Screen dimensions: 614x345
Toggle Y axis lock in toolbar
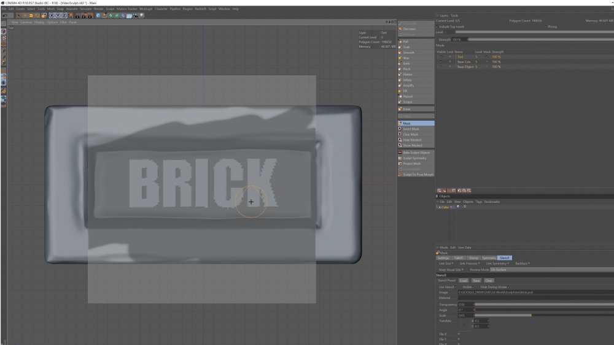tap(58, 16)
